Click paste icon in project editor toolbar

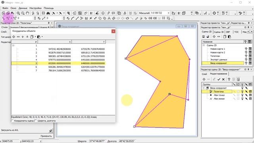tap(229, 37)
